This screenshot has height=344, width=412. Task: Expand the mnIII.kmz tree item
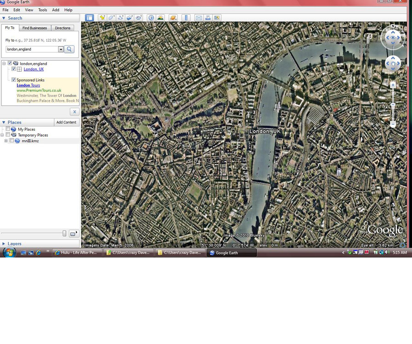(x=6, y=141)
